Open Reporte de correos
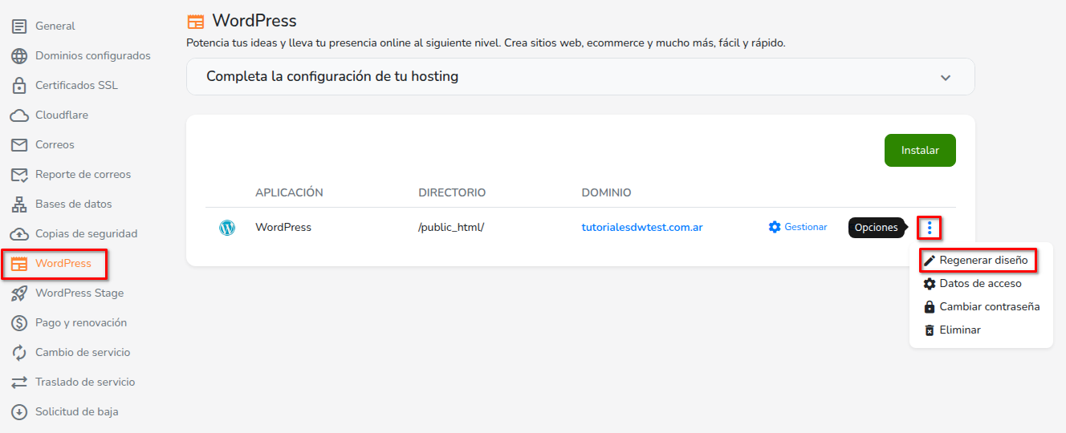Screen dimensions: 1066x433 pos(83,175)
